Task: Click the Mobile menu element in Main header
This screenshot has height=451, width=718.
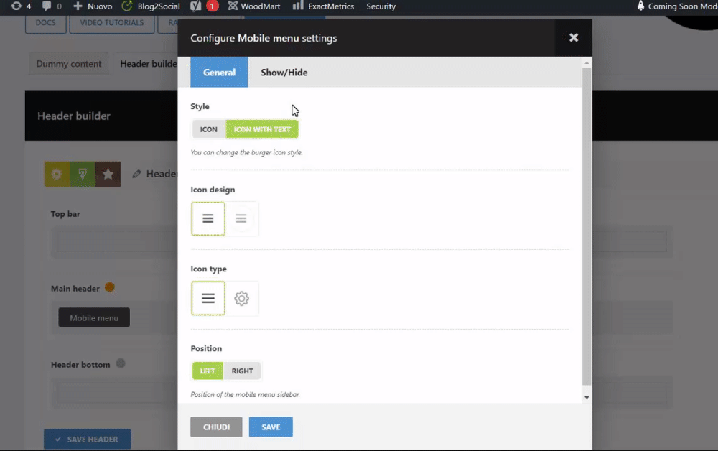Action: 94,317
